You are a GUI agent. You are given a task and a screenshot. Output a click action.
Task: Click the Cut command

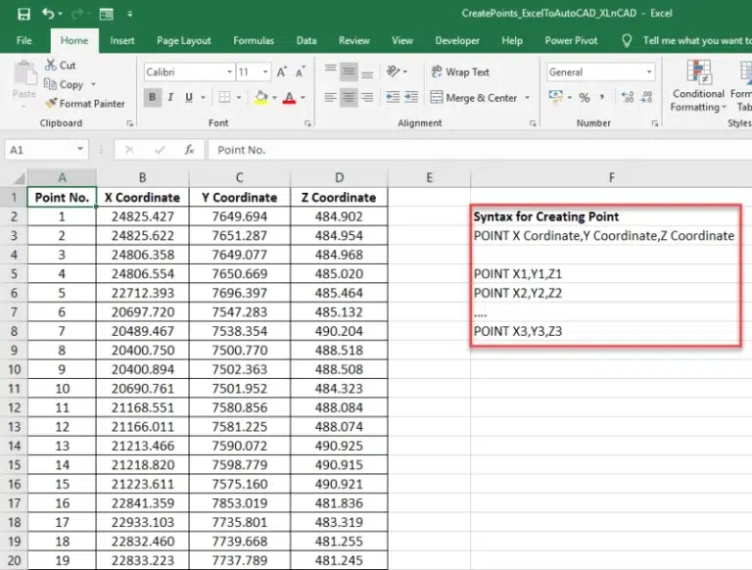61,65
